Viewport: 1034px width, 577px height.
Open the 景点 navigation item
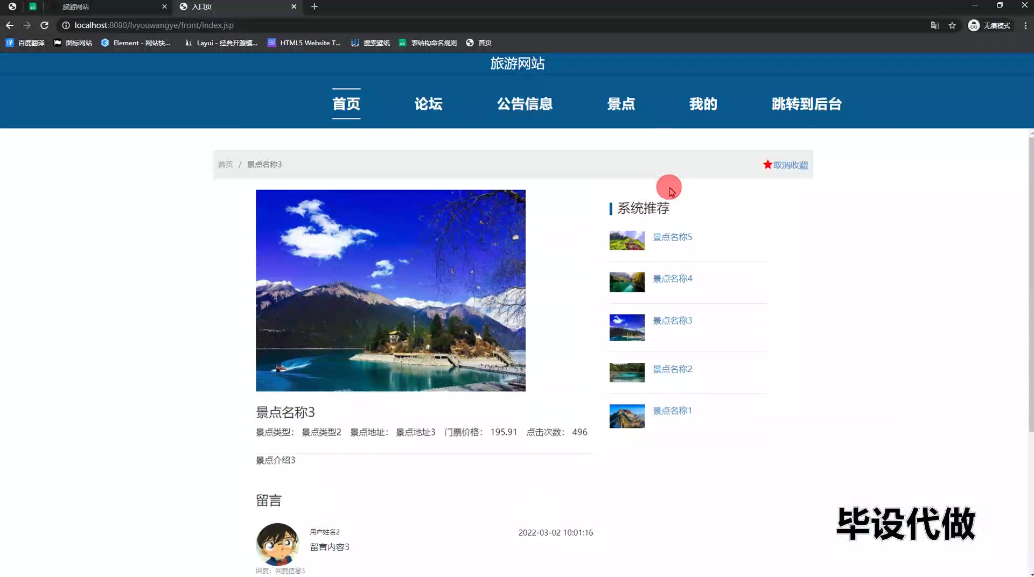[x=621, y=104]
